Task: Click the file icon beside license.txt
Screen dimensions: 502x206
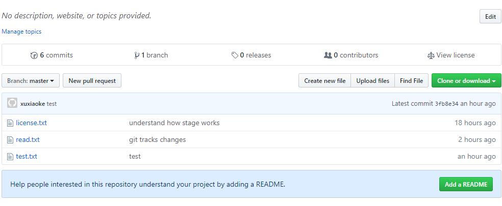Action: (x=10, y=123)
